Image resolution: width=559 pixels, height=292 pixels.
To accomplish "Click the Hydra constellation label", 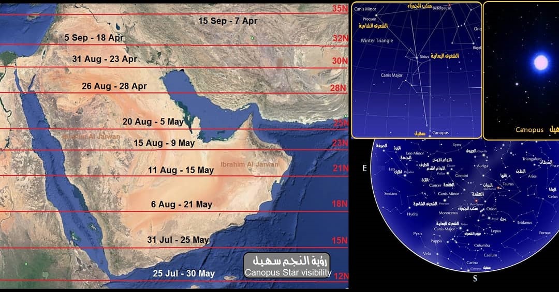I will 412,213.
